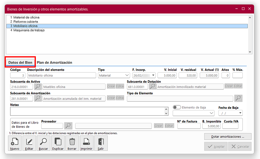Search Proveedor with magnifier icon

68,126
